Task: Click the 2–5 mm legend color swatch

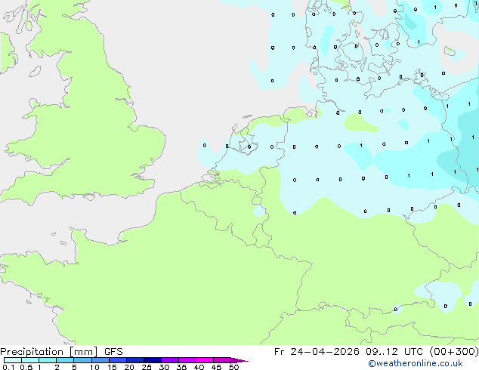Action: click(x=65, y=360)
